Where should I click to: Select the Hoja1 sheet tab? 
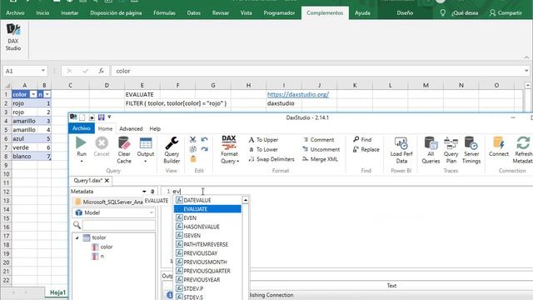(57, 292)
